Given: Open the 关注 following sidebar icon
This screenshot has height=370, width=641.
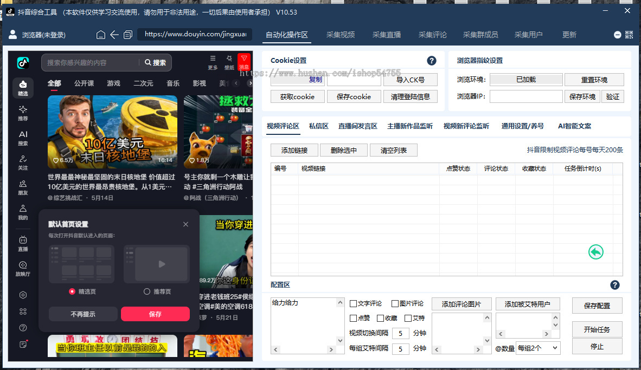Looking at the screenshot, I should tap(23, 162).
